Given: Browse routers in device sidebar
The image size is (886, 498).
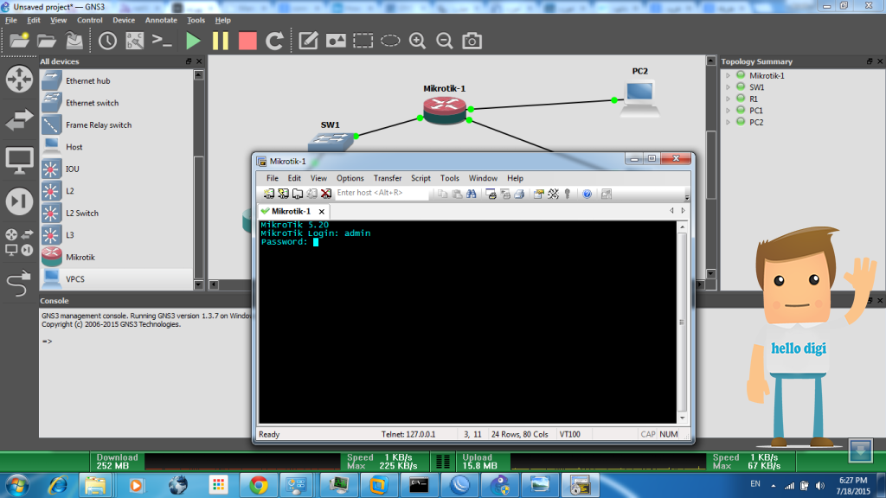Looking at the screenshot, I should coord(19,79).
